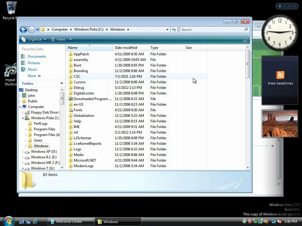This screenshot has width=302, height=226.
Task: Open the Start orb
Action: pos(8,221)
